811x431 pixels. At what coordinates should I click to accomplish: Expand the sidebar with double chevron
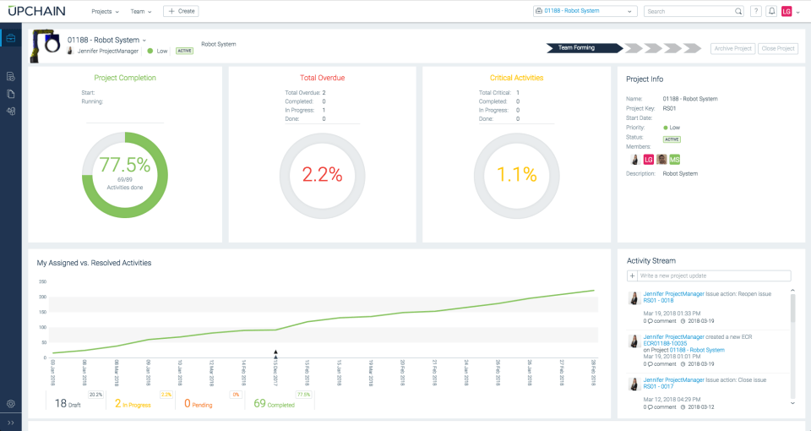coord(11,423)
